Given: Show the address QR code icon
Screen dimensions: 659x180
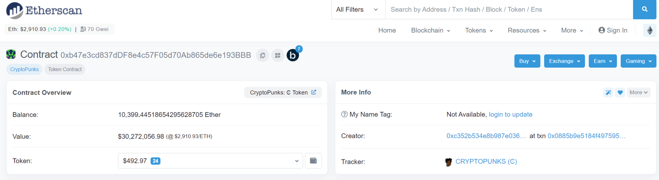Looking at the screenshot, I should [278, 55].
